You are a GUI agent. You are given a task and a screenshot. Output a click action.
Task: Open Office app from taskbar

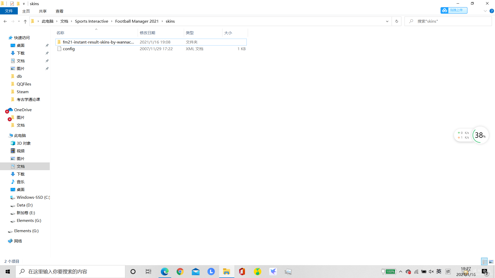click(x=242, y=272)
